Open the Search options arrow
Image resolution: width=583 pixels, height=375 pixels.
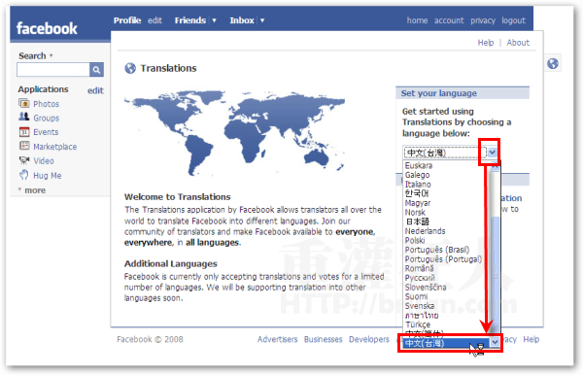[x=51, y=55]
